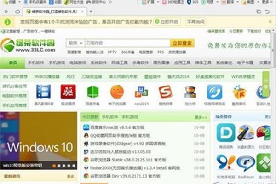Select the first orange carousel dot
Image resolution: width=276 pixels, height=184 pixels.
(x=54, y=166)
